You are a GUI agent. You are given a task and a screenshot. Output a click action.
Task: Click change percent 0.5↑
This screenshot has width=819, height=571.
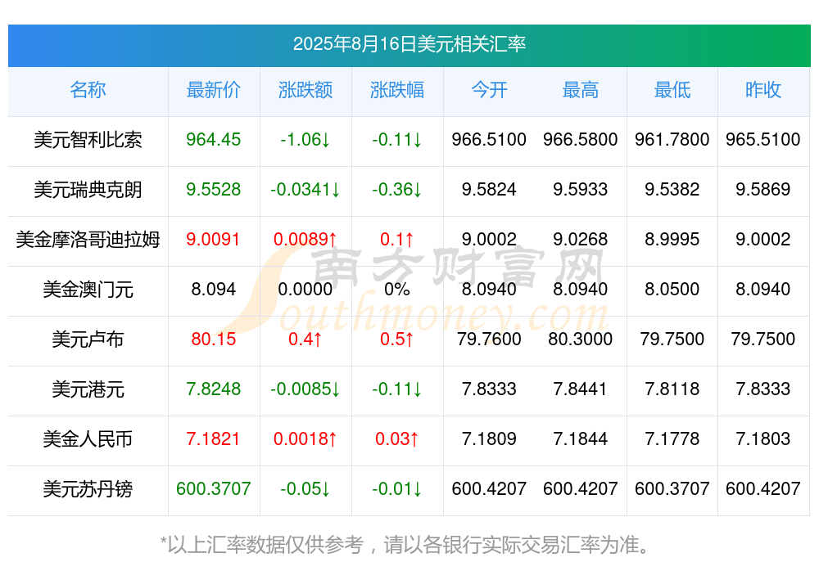[397, 339]
